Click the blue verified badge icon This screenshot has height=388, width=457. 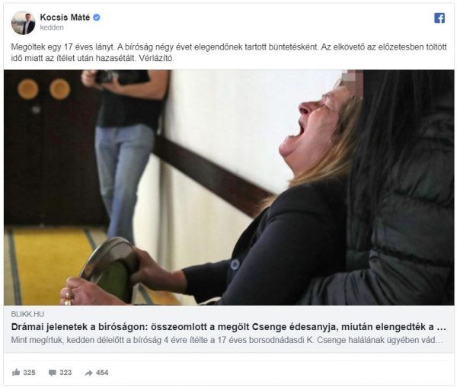tap(97, 18)
